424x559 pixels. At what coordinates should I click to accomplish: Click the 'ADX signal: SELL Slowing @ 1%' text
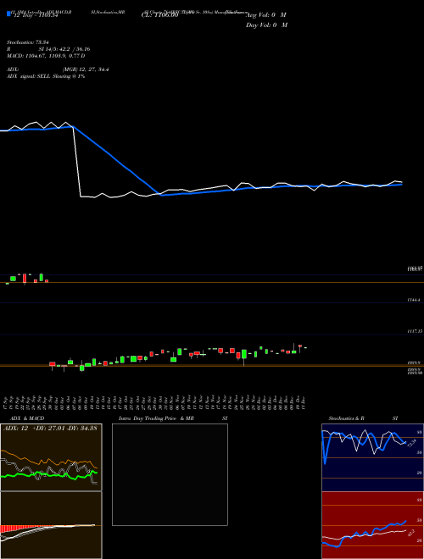point(46,76)
